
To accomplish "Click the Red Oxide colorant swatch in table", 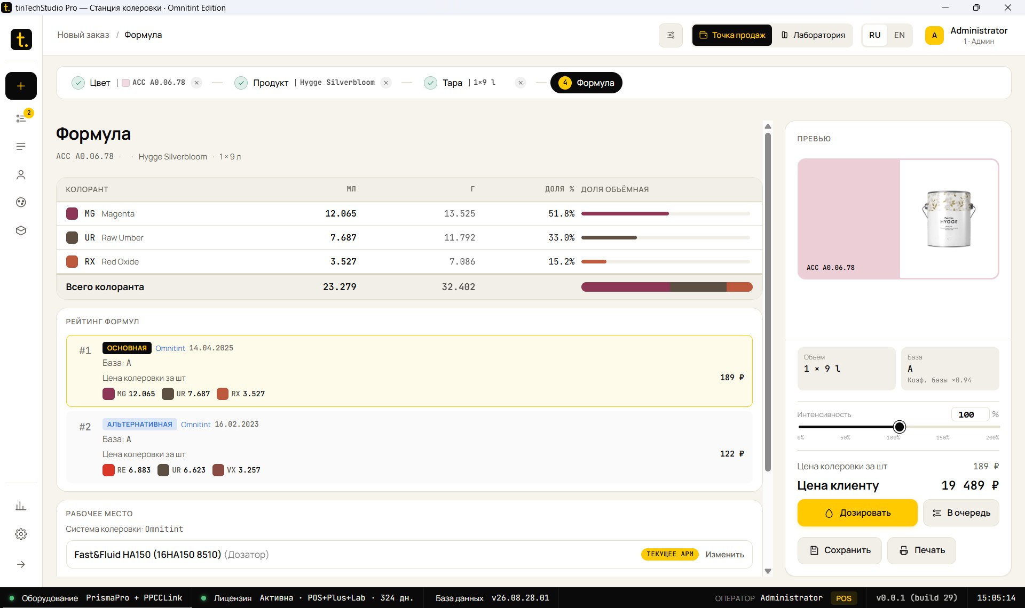I will click(x=72, y=262).
